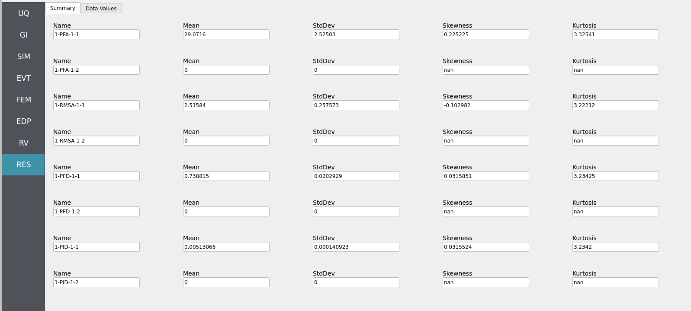
Task: Click the Skewness field showing -0.102982
Action: [x=486, y=105]
